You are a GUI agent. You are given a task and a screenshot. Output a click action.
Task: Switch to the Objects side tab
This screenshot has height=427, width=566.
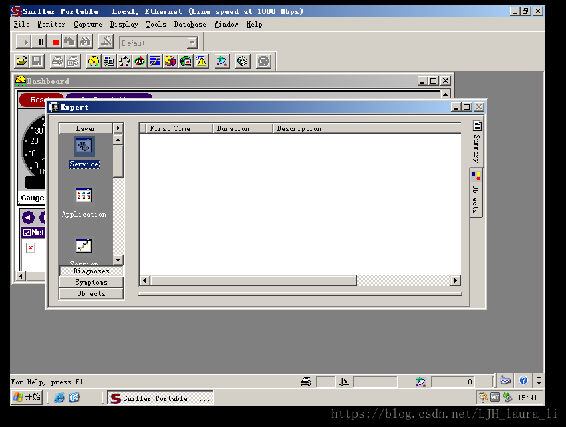[x=476, y=192]
